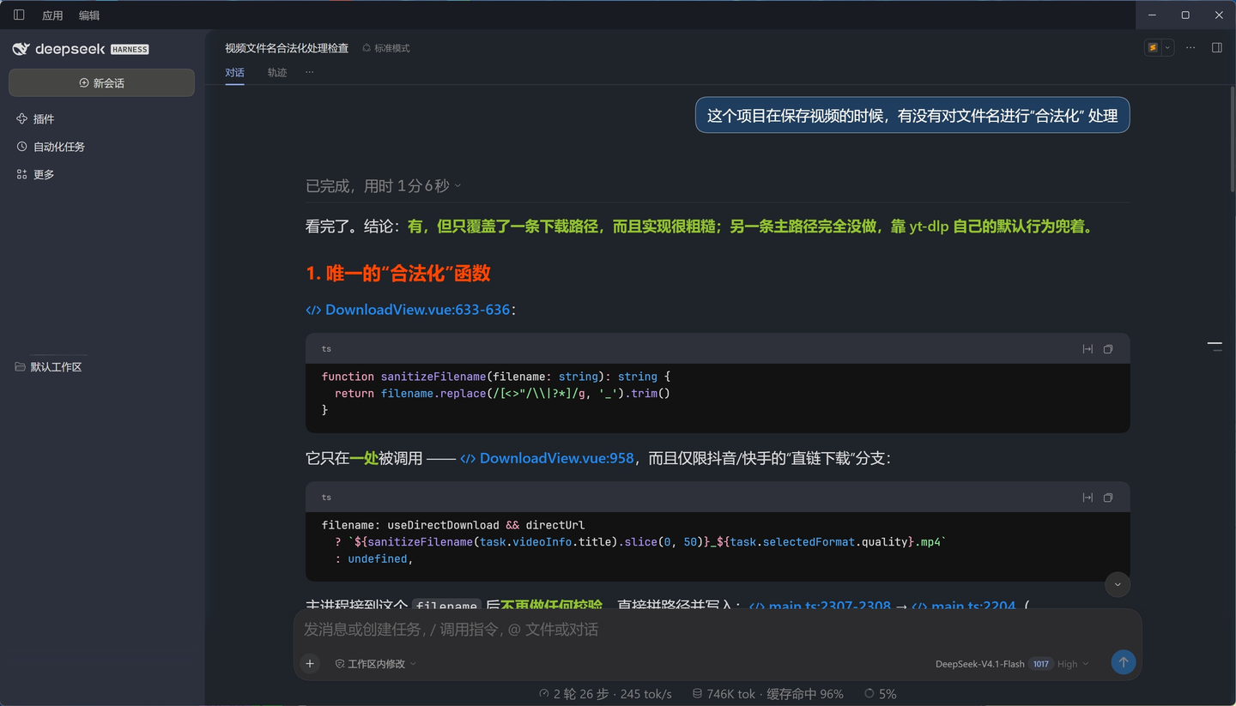Click the 1017 badge
The width and height of the screenshot is (1236, 706).
1040,664
